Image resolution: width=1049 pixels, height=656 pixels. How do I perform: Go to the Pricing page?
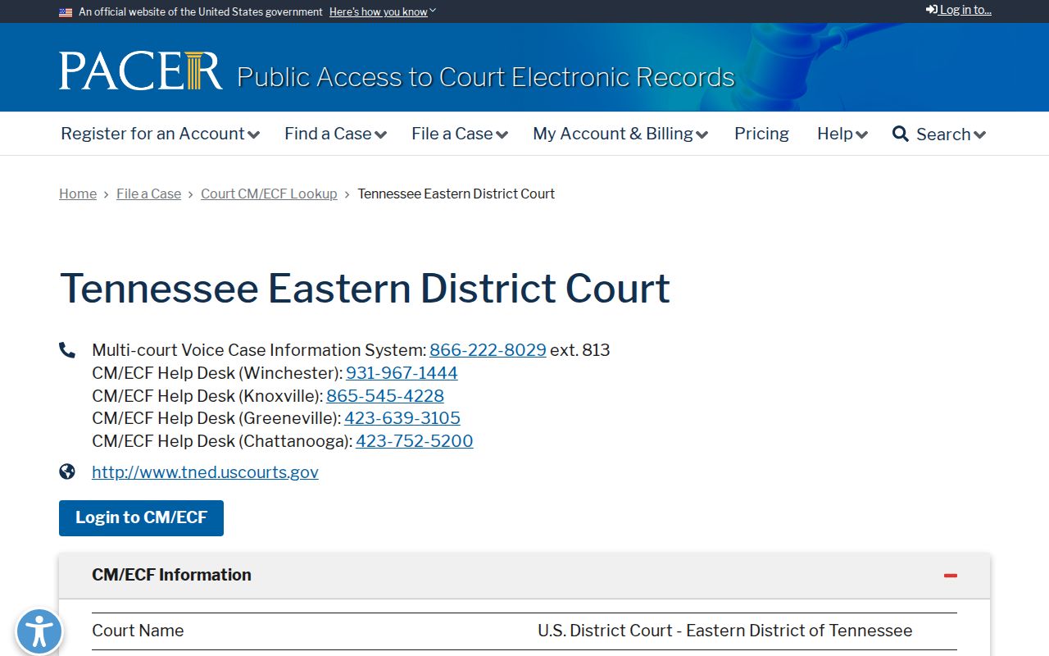pos(761,134)
